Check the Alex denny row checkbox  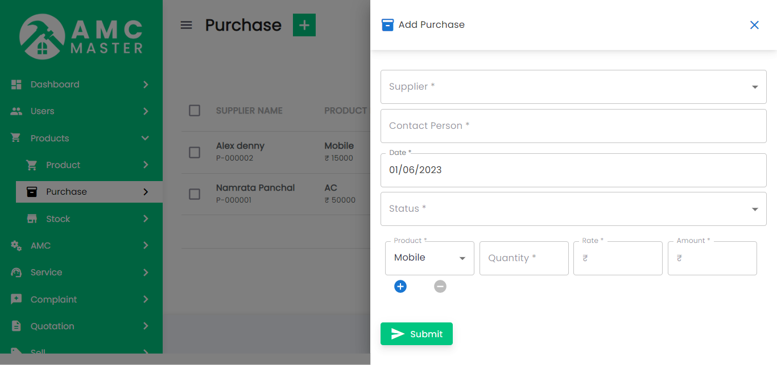[x=195, y=152]
